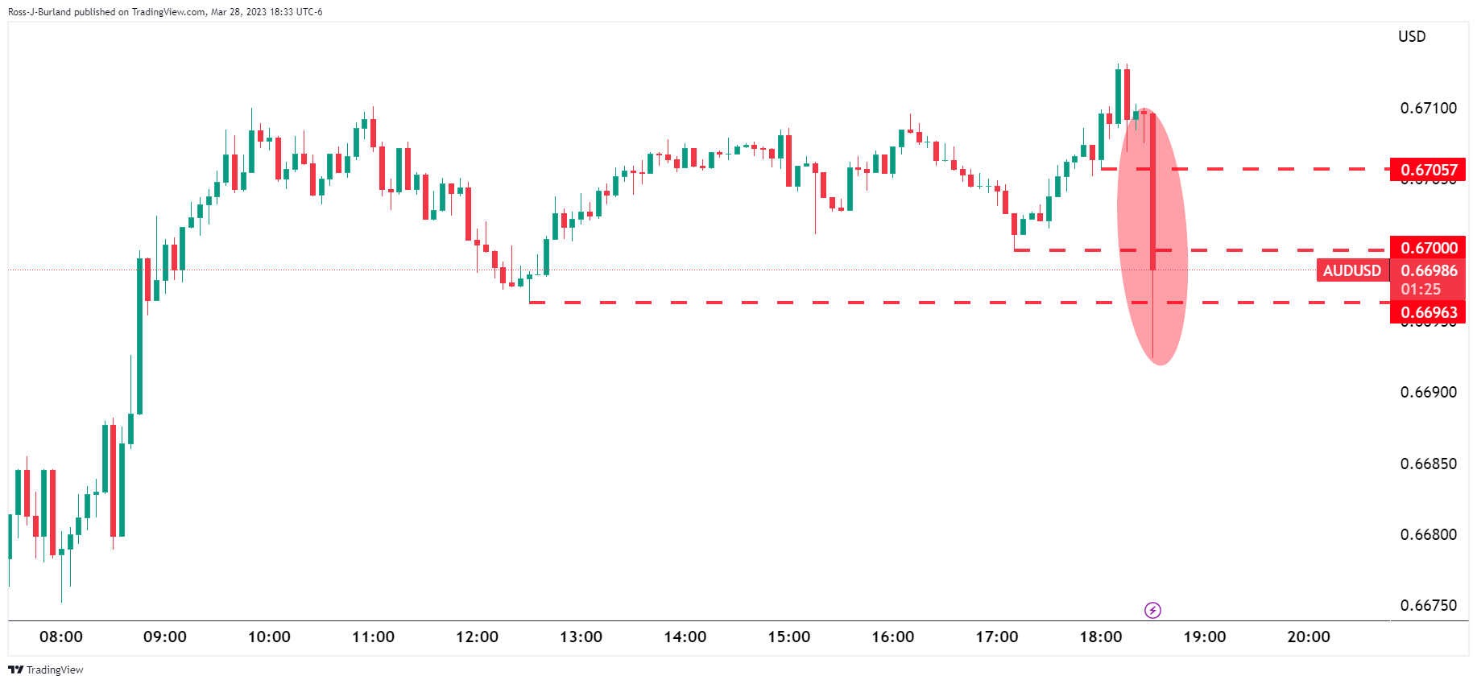The width and height of the screenshot is (1477, 684).
Task: Click the current price 0.66986 label
Action: pyautogui.click(x=1429, y=270)
